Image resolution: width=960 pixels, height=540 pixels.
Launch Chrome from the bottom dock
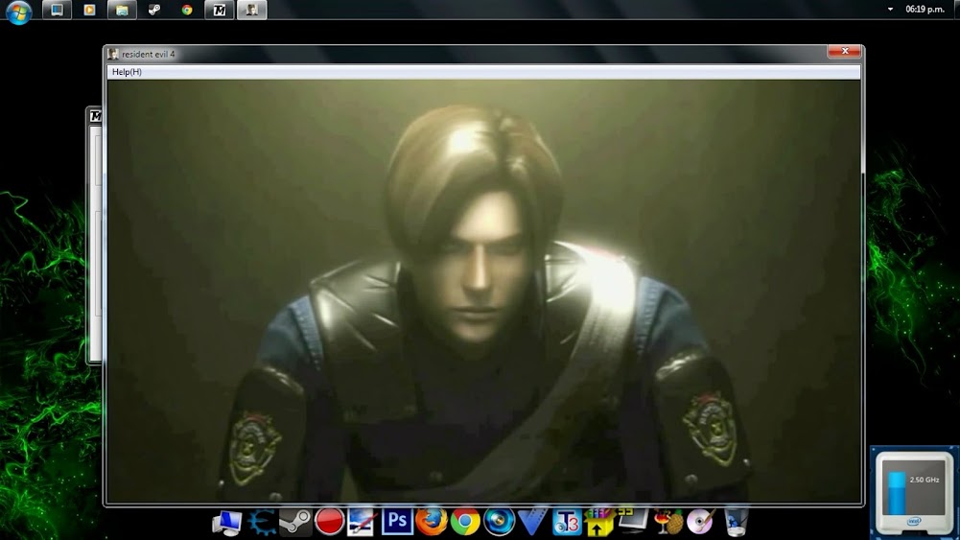coord(465,522)
